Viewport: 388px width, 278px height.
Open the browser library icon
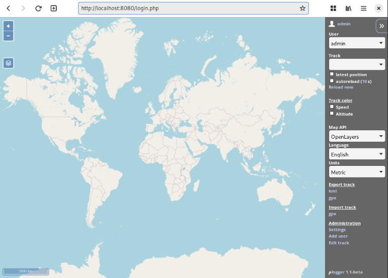(348, 8)
